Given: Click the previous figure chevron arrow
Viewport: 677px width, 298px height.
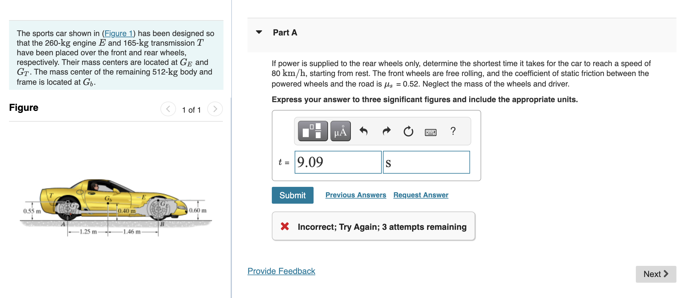Looking at the screenshot, I should click(x=168, y=109).
